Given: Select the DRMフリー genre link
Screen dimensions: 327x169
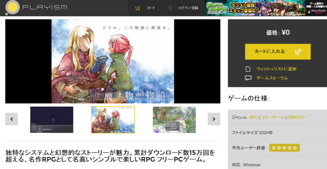Looking at the screenshot, I should (x=297, y=117).
